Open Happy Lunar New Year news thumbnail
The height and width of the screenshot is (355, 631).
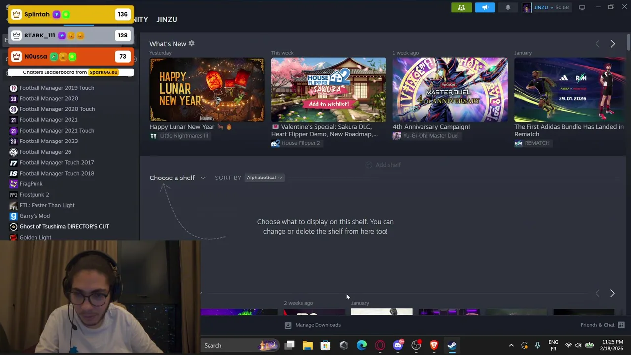coord(207,90)
